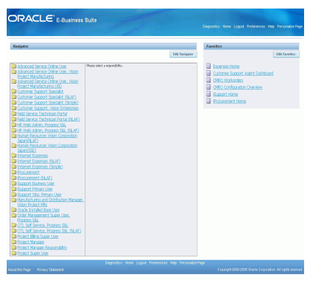This screenshot has width=312, height=282.
Task: Open the Privacy Statement link
Action: pos(50,270)
